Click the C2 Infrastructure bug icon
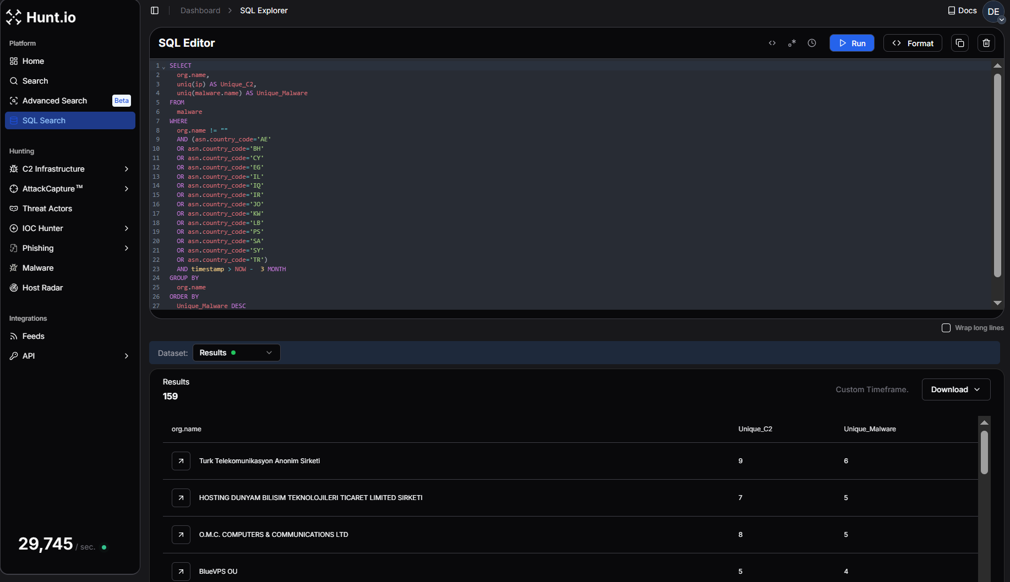1010x582 pixels. point(14,169)
